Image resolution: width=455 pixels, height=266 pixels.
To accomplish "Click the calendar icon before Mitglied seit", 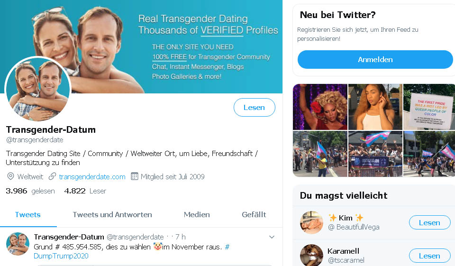I will click(135, 176).
